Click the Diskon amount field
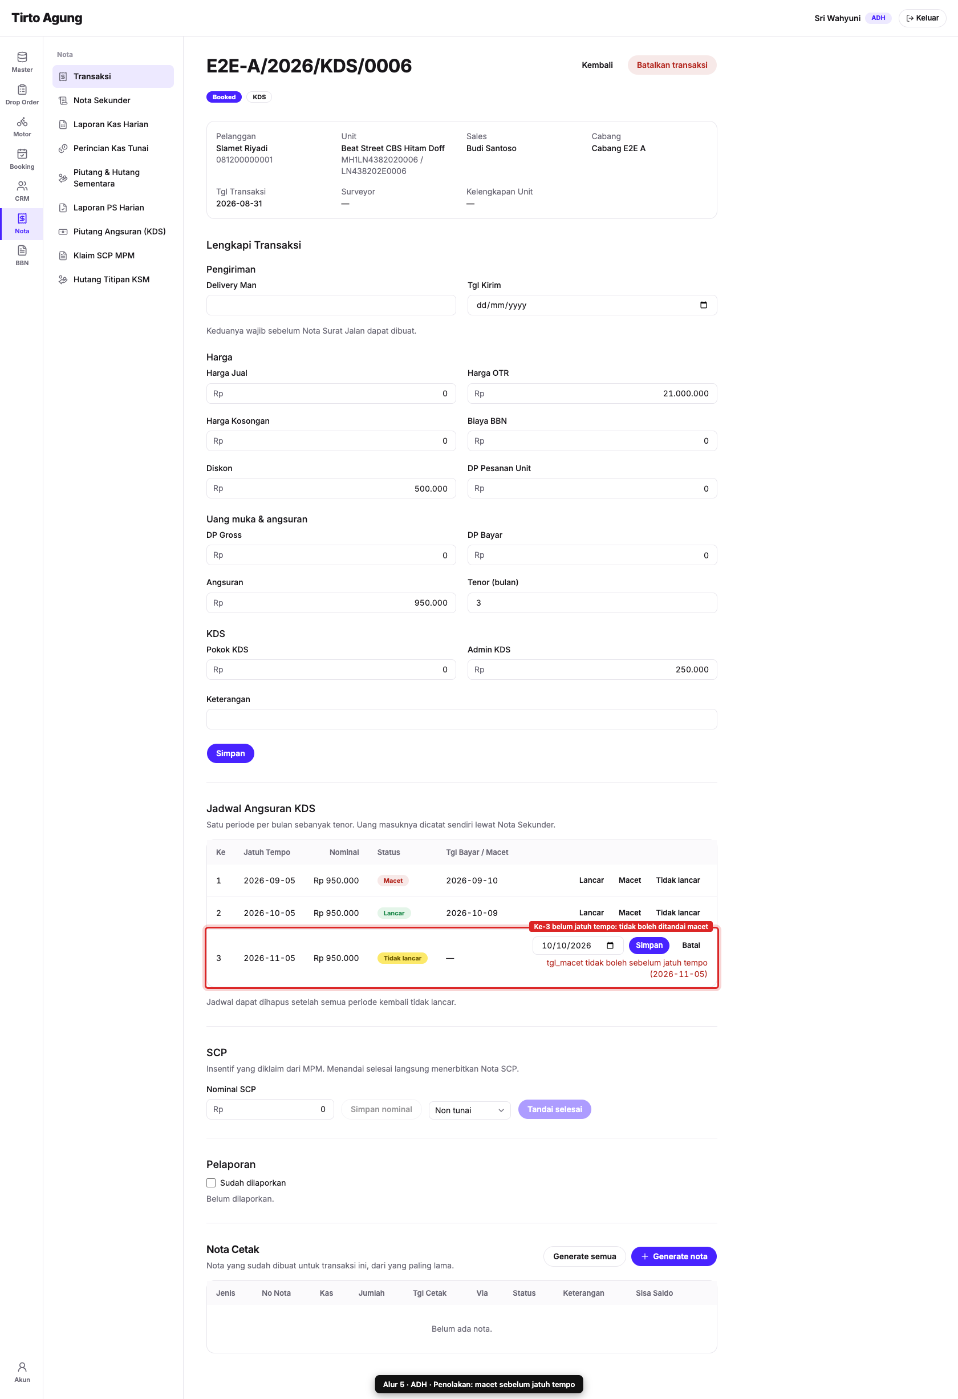The image size is (958, 1399). point(331,488)
